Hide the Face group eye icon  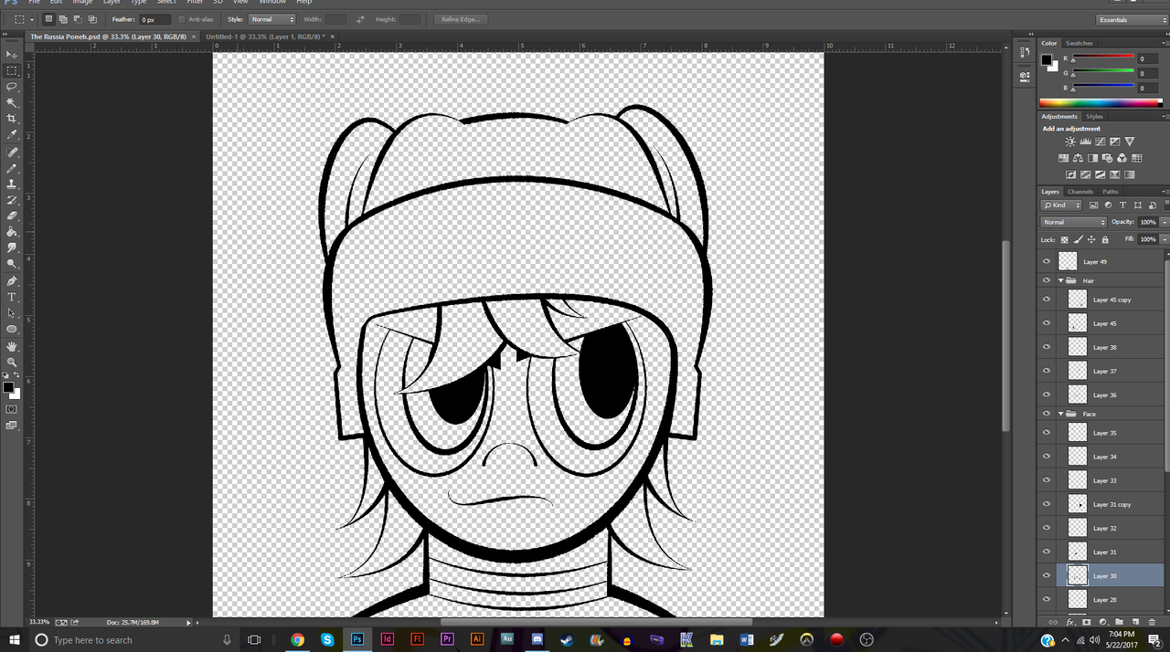tap(1047, 414)
